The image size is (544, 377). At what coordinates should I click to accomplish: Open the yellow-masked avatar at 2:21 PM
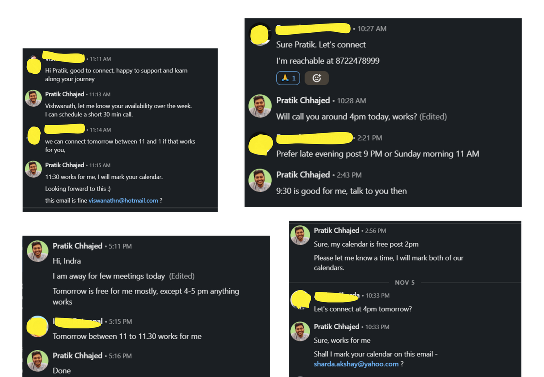tap(260, 143)
